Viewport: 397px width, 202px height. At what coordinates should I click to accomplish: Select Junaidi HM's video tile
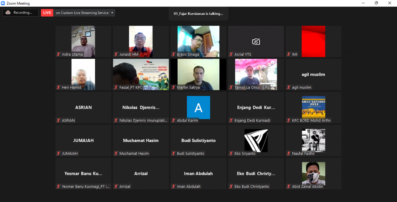tap(141, 41)
